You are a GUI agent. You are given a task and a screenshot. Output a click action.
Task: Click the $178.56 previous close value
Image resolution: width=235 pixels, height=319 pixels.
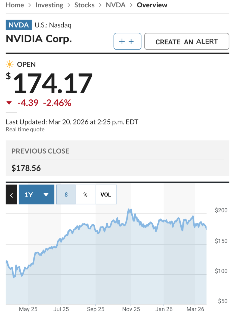[x=26, y=168]
